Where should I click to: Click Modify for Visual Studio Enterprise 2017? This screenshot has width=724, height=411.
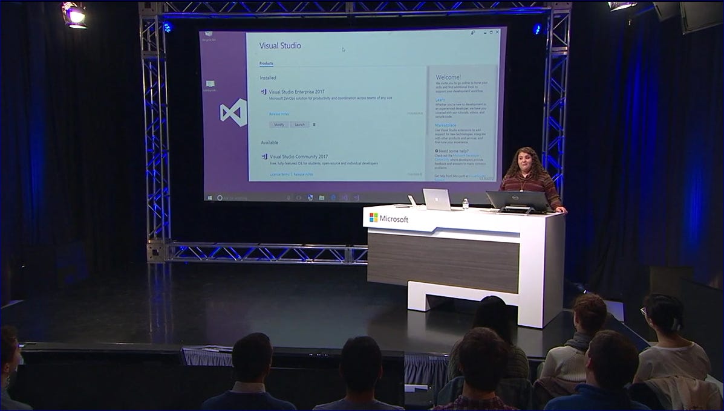[279, 125]
